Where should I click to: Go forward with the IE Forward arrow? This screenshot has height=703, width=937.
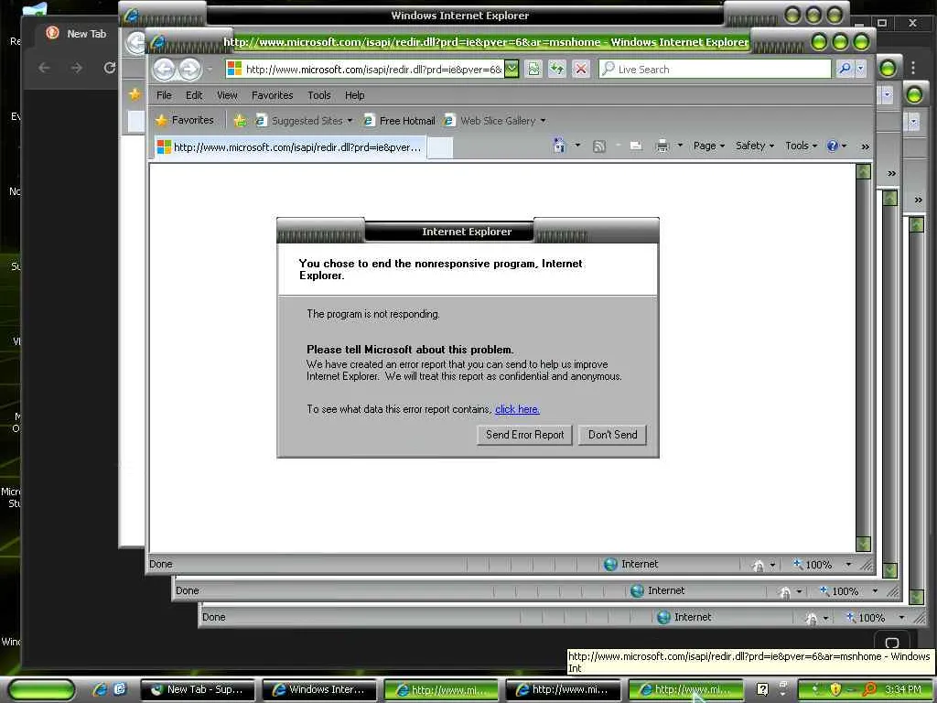click(x=189, y=70)
